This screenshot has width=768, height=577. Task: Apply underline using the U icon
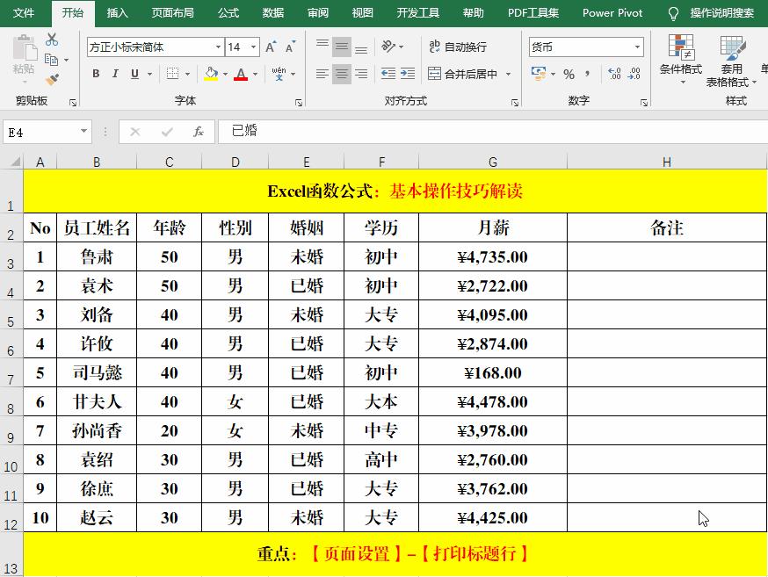[x=134, y=75]
